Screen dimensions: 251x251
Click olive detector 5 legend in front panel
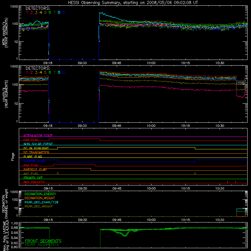click(x=45, y=13)
